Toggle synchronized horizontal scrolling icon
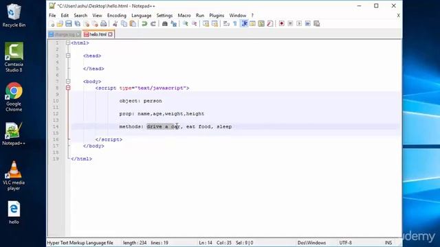The width and height of the screenshot is (440, 247). pyautogui.click(x=214, y=24)
